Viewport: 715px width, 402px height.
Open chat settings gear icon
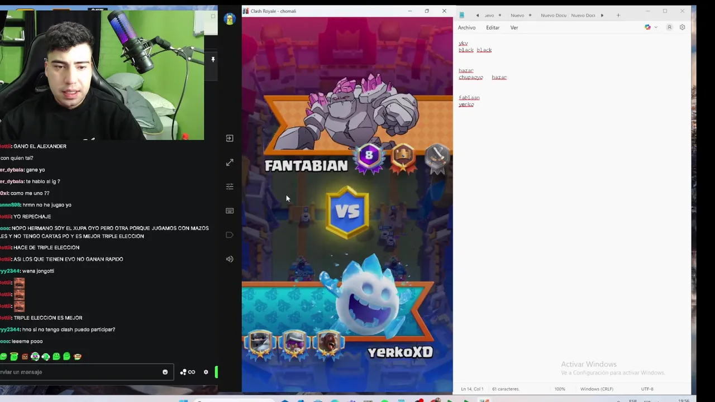tap(206, 372)
